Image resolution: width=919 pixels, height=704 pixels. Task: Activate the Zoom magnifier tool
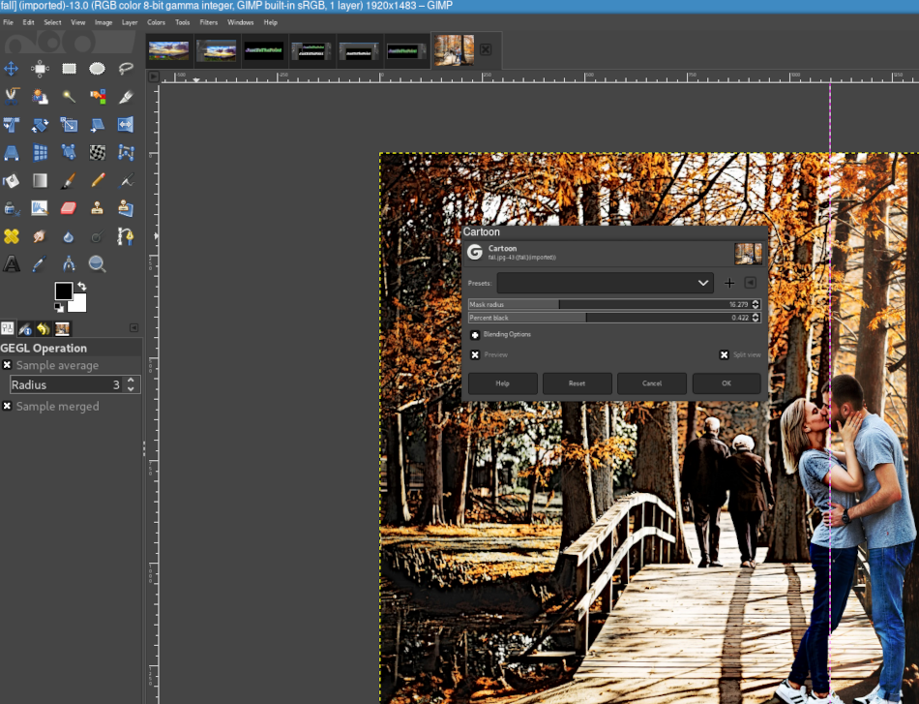[x=97, y=264]
